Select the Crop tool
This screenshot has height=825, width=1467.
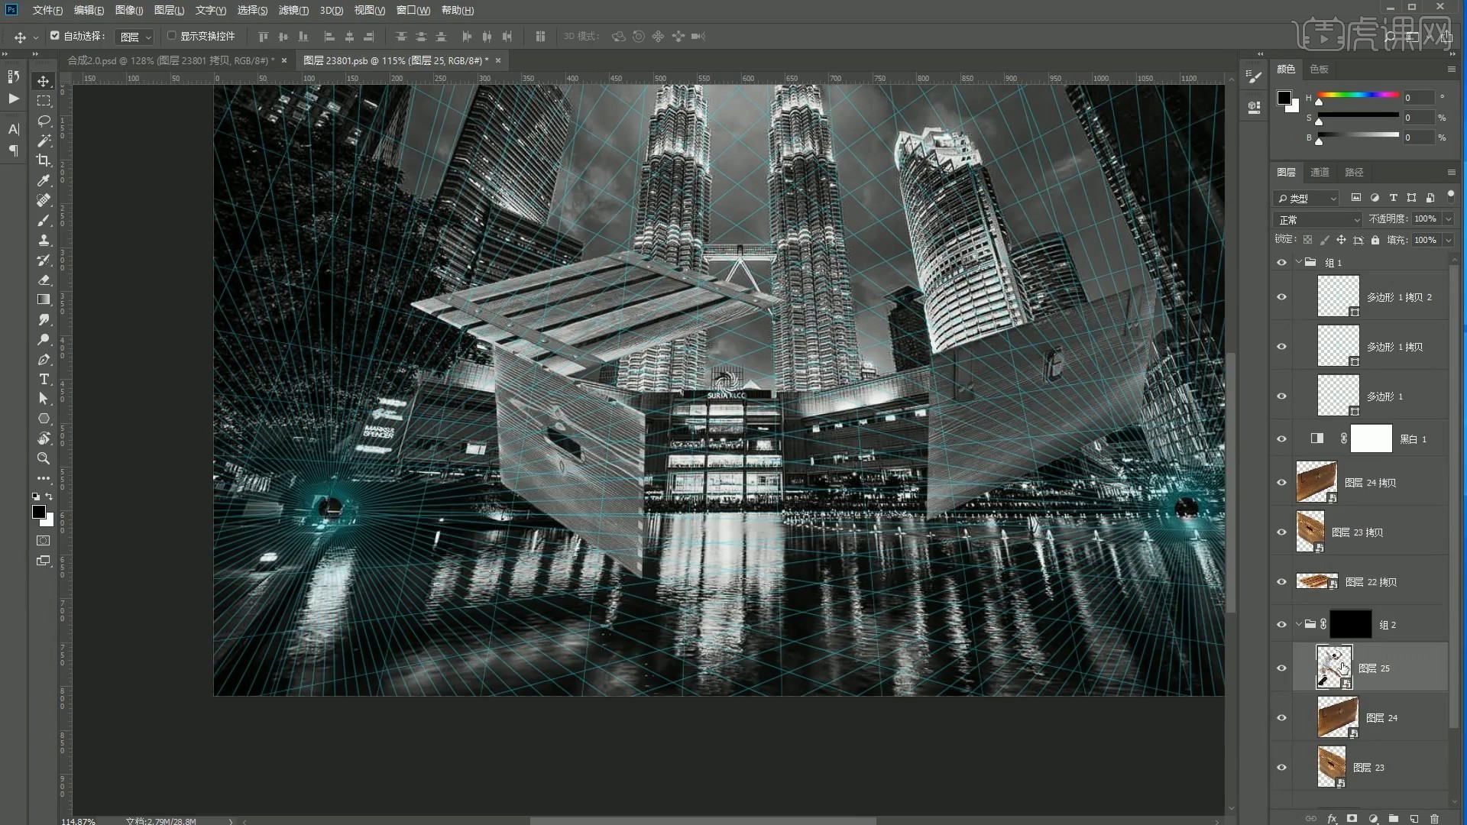tap(44, 160)
